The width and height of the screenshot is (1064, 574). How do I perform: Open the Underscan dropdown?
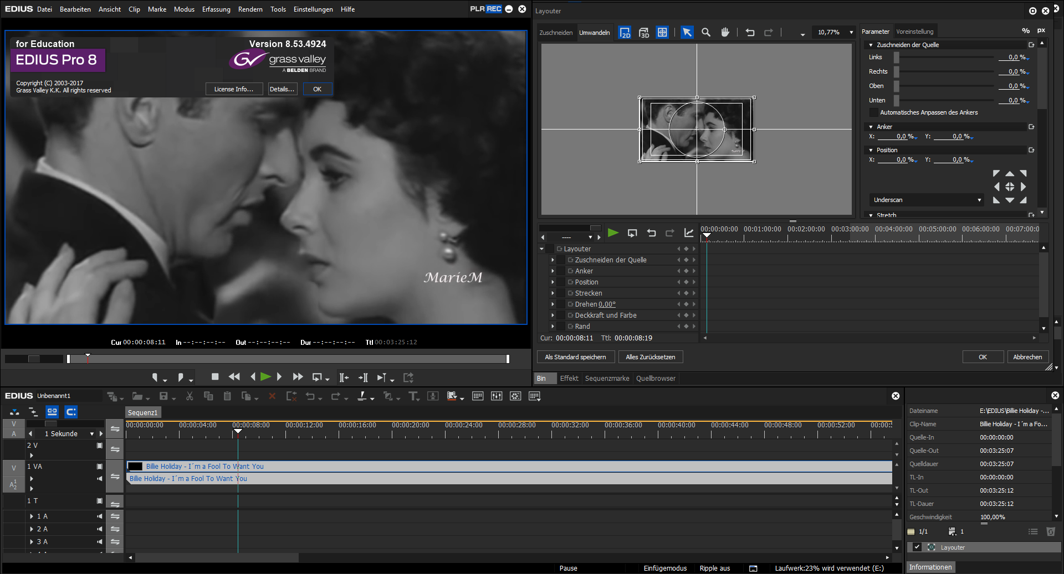pos(927,200)
